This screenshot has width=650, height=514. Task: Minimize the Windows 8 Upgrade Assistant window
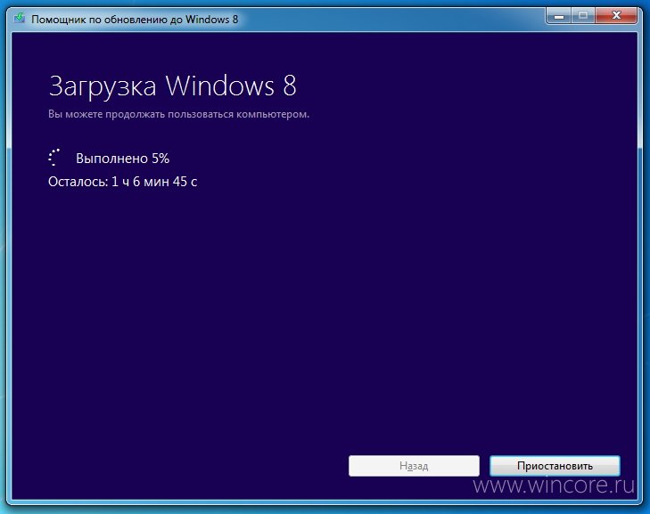point(559,17)
